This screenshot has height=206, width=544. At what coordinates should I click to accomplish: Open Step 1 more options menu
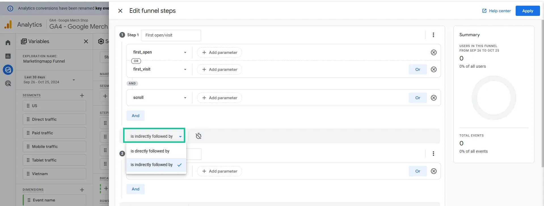coord(433,35)
